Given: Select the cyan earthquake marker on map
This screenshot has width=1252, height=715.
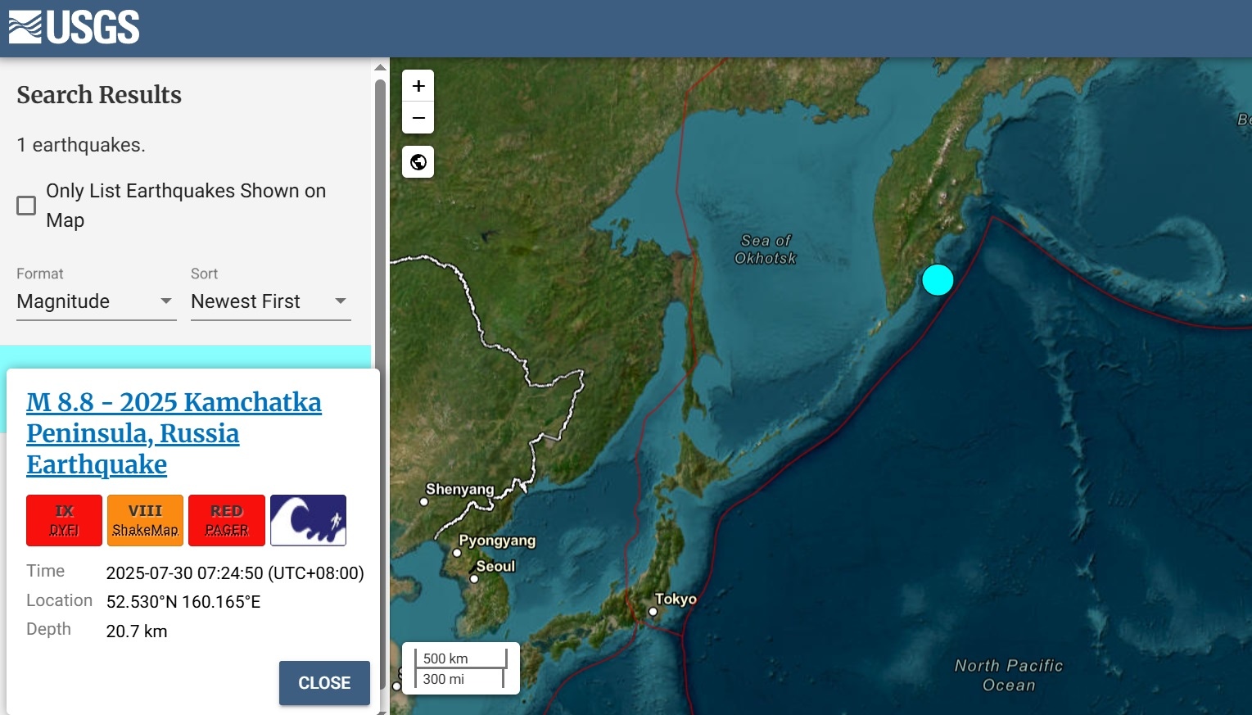Looking at the screenshot, I should pyautogui.click(x=938, y=279).
